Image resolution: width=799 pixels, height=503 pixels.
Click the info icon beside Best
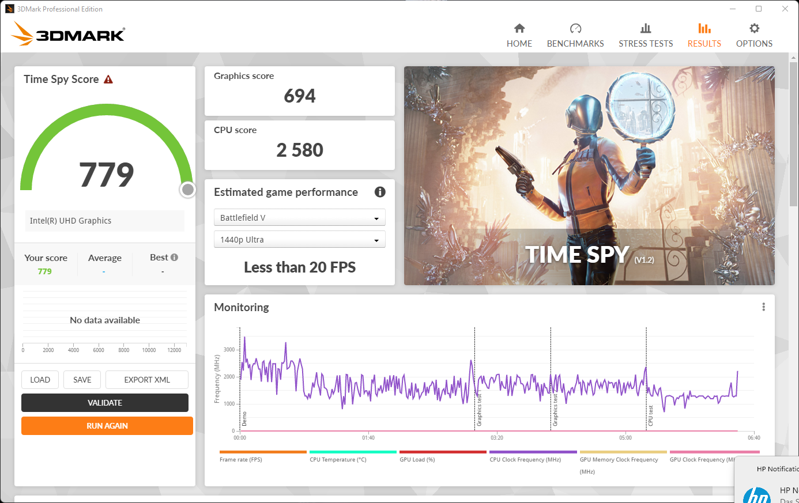coord(174,258)
